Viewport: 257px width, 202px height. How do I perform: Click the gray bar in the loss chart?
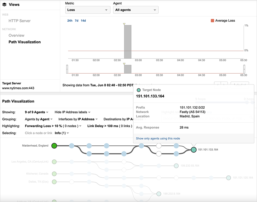pyautogui.click(x=128, y=42)
